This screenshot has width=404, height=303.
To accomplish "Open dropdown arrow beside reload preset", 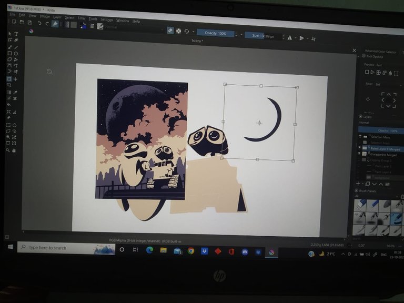I will click(193, 32).
